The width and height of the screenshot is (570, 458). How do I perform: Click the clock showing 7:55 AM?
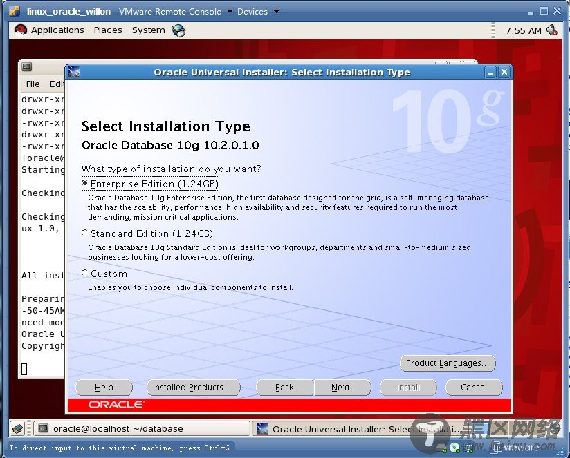524,30
